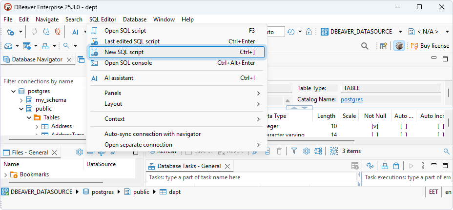
Task: Click DBEAVER_DATASOURCE in the breadcrumb bar
Action: (41, 192)
